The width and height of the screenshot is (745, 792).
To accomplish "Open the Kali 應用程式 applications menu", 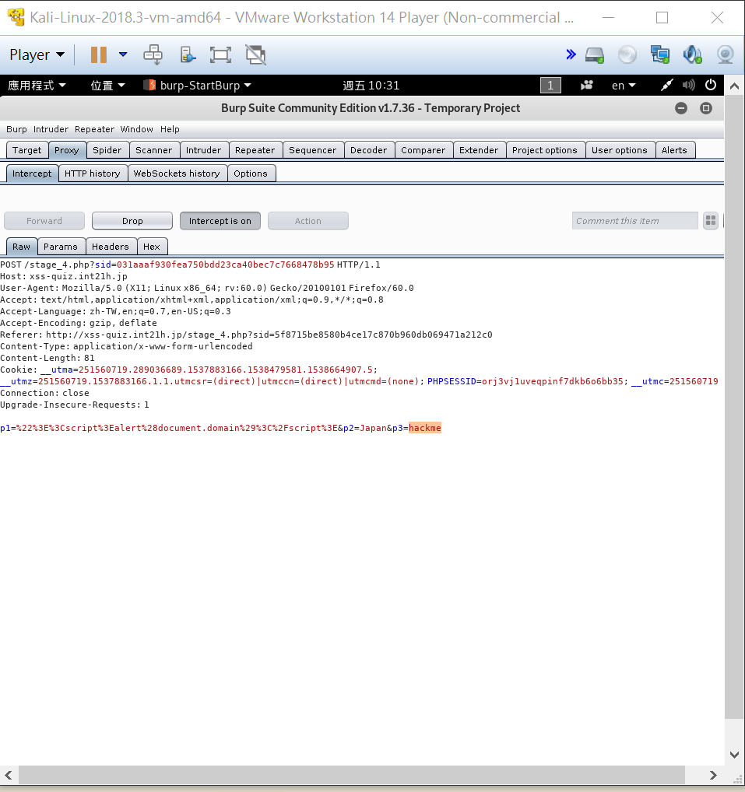I will pos(37,86).
